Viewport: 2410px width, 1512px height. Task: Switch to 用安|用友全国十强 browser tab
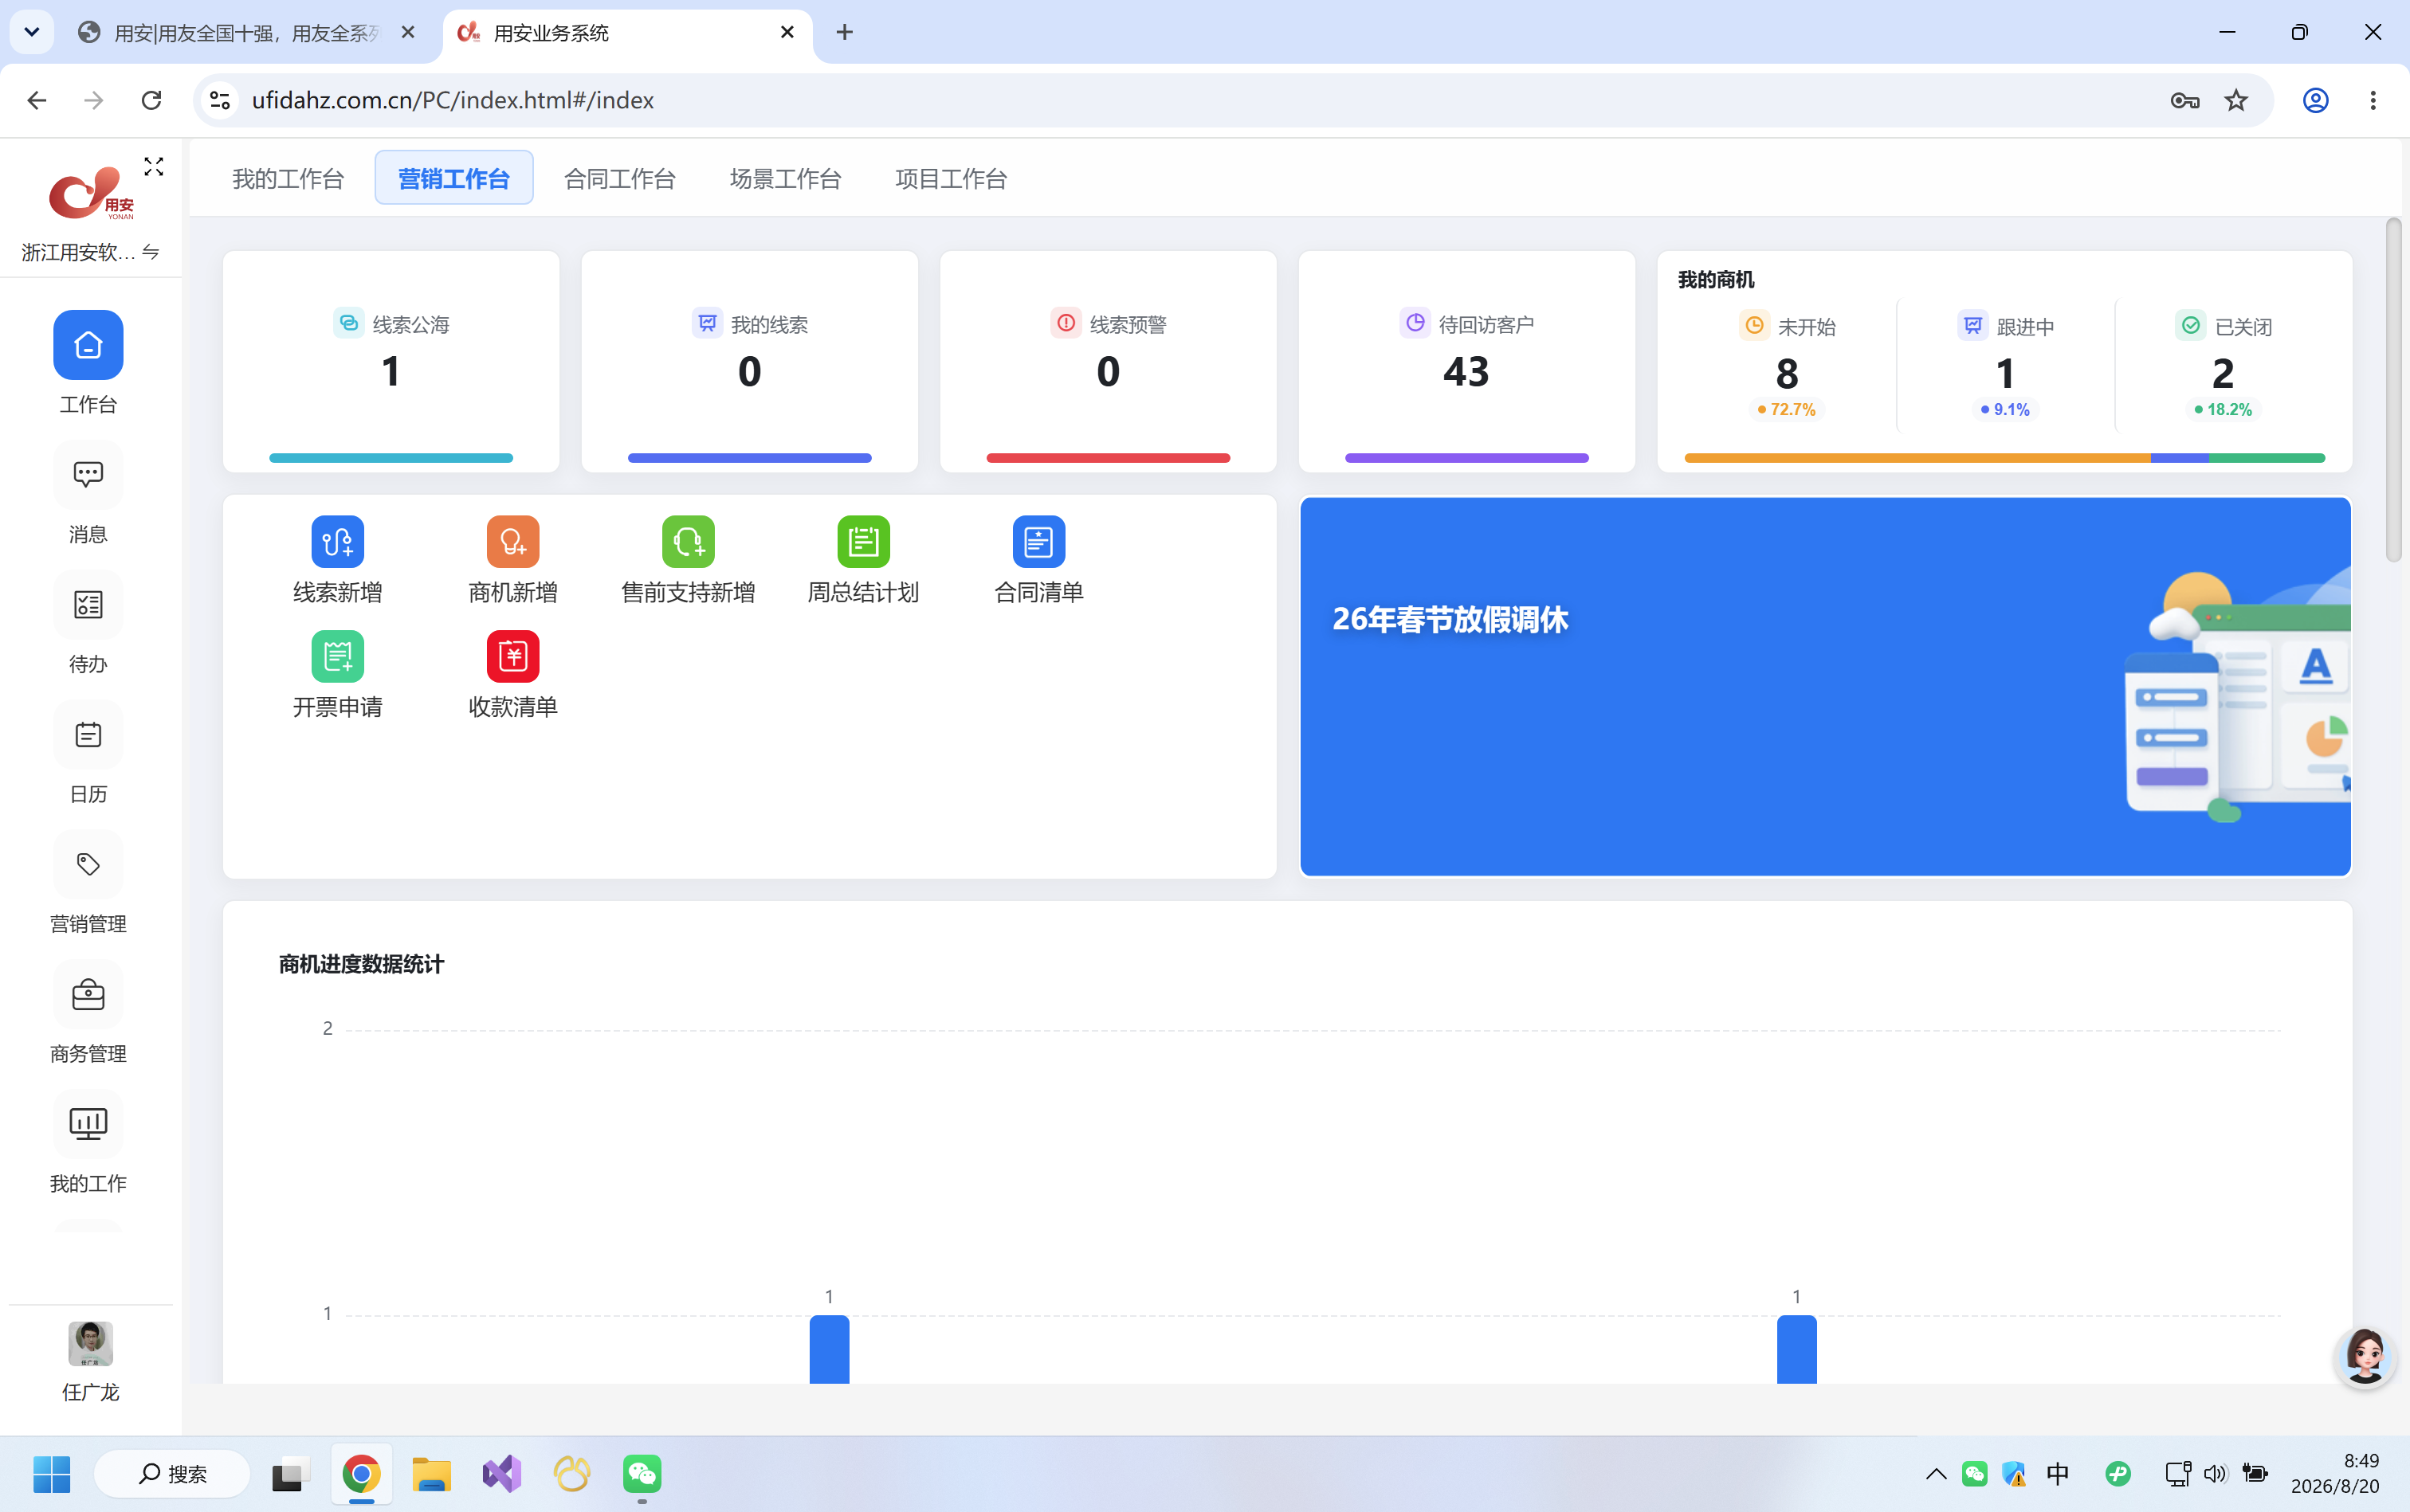pos(245,33)
